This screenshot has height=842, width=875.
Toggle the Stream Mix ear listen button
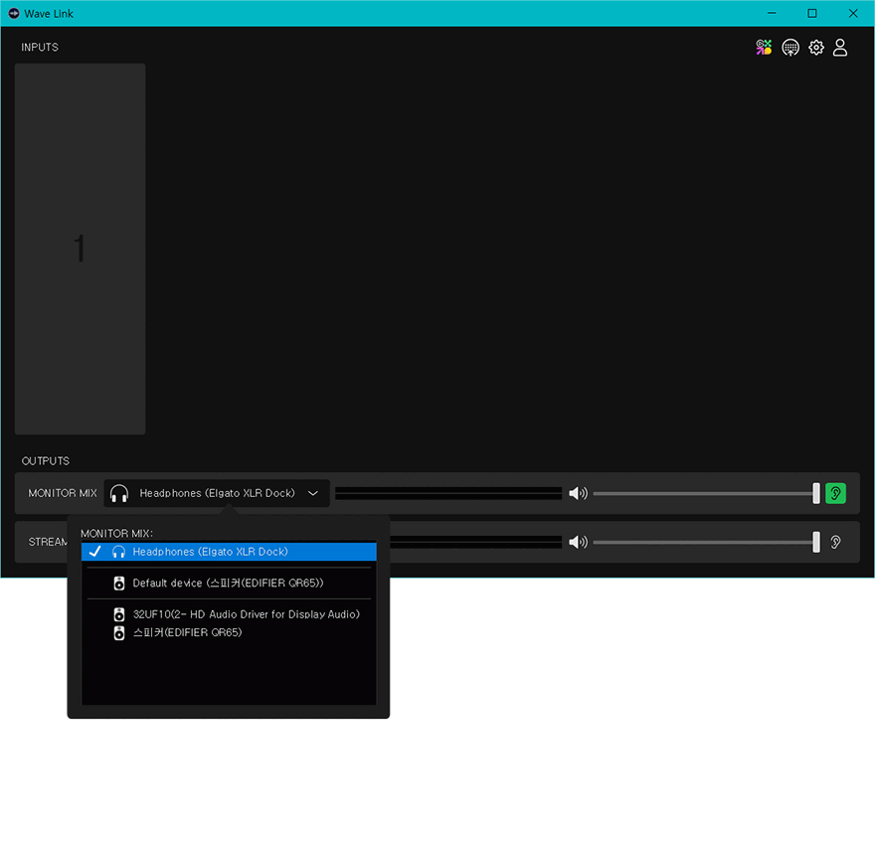[x=835, y=542]
